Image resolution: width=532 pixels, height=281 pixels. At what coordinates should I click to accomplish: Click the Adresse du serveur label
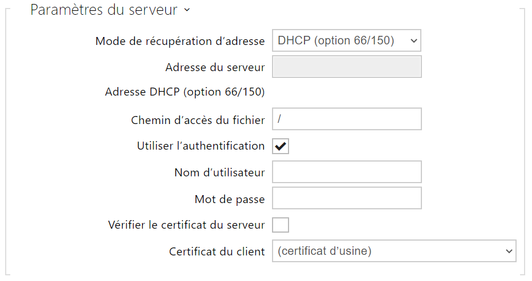click(x=215, y=67)
